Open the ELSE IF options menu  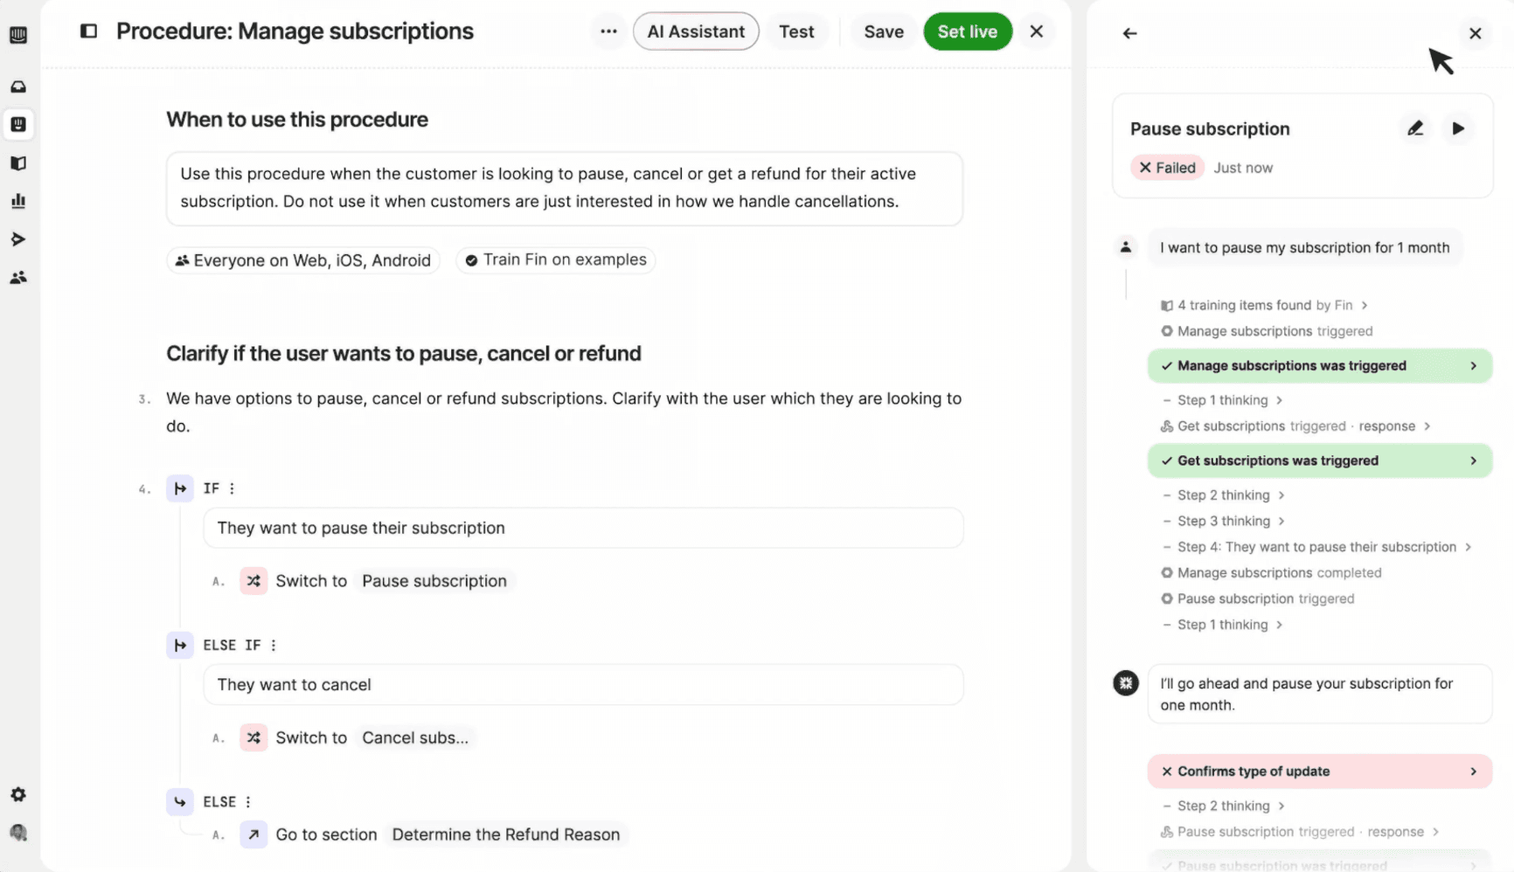(274, 645)
